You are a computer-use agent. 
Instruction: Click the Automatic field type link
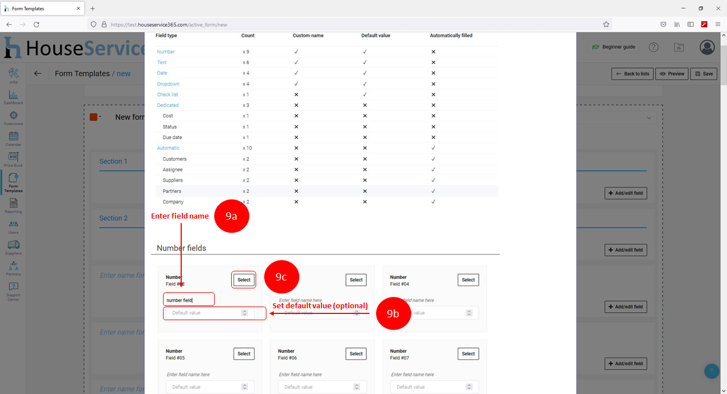[168, 148]
